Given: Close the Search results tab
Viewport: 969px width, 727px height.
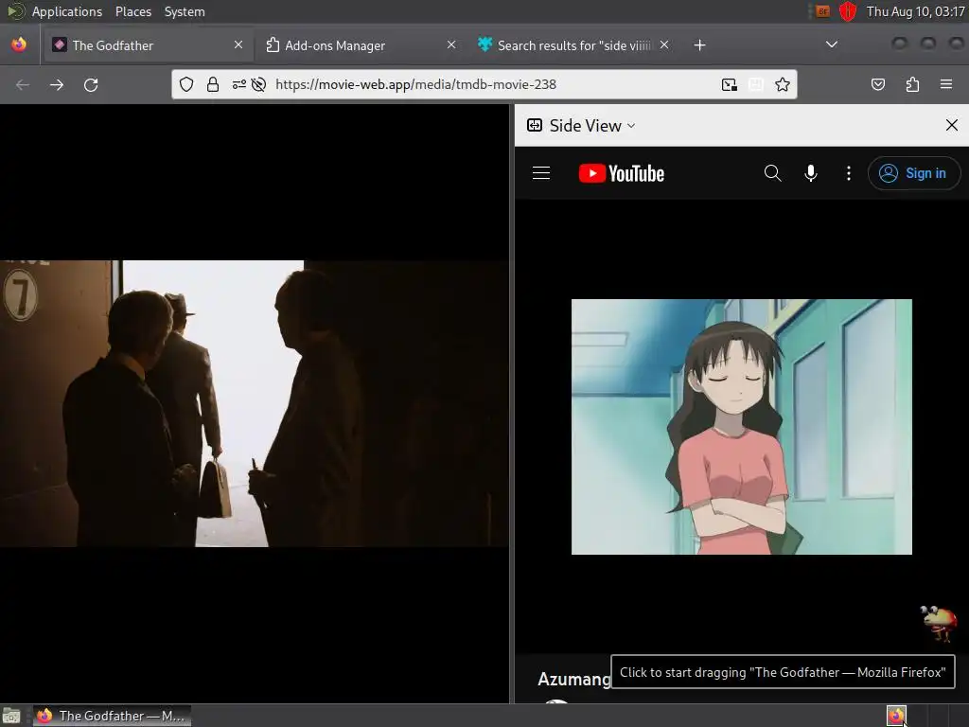Looking at the screenshot, I should tap(663, 44).
